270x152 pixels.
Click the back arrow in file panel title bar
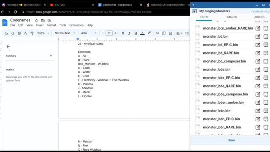pos(193,5)
